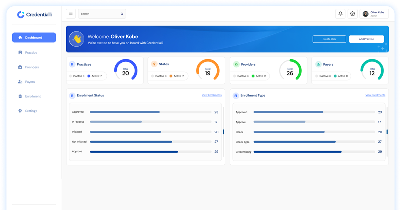
Task: Select Providers in the sidebar menu
Action: click(32, 67)
